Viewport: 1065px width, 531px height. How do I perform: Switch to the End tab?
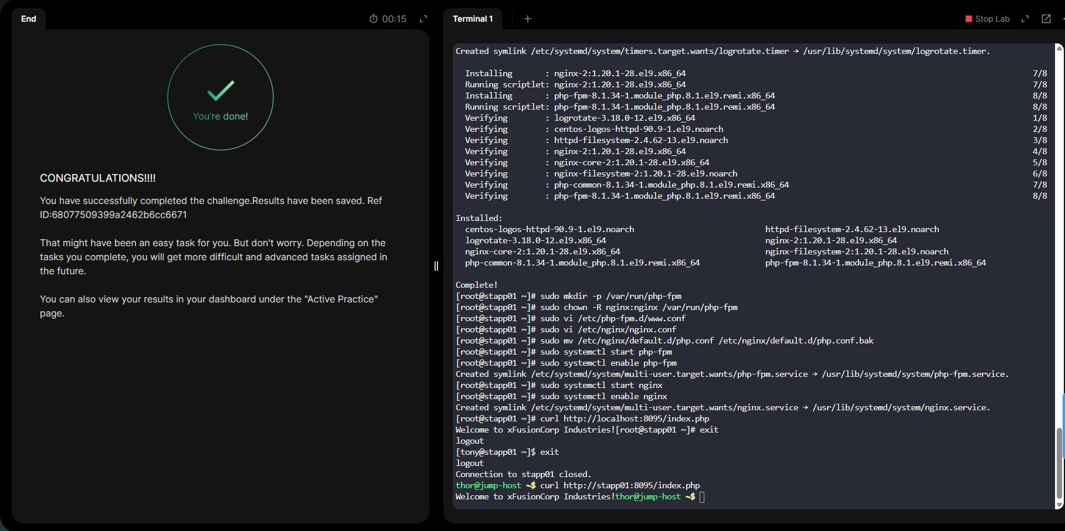click(x=28, y=19)
